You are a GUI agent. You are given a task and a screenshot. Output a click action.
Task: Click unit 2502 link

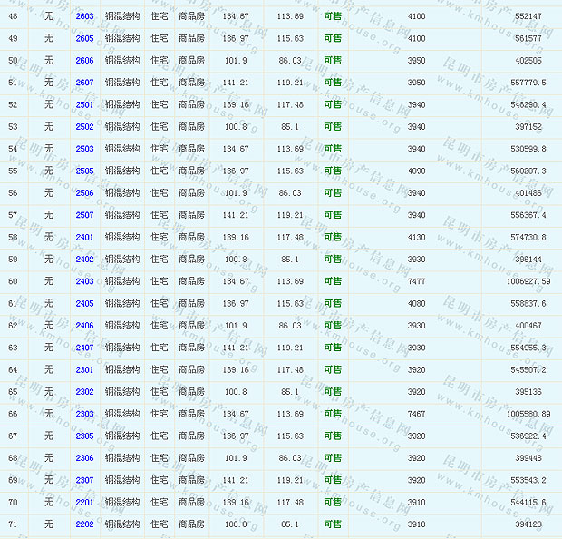(84, 127)
